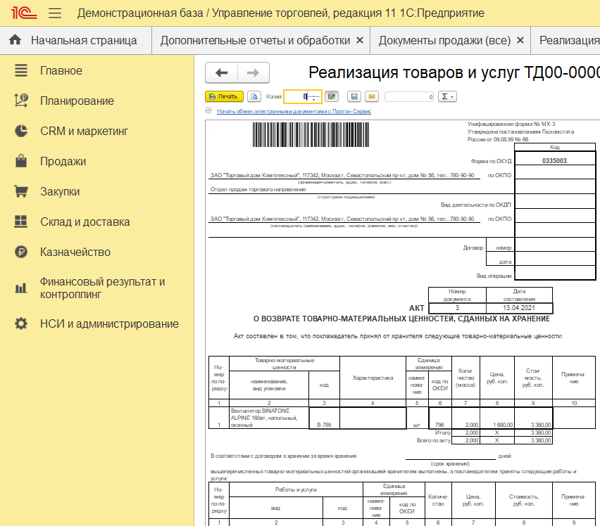Click the Работы и услуги table header
This screenshot has height=526, width=600.
296,489
